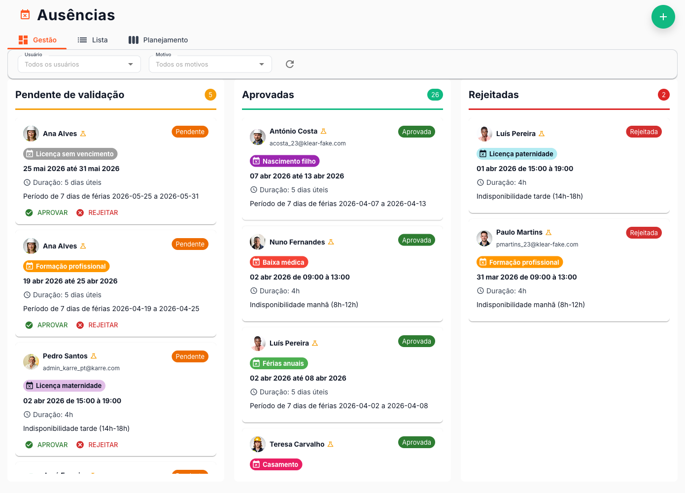
Task: Select the Gestão tab
Action: pyautogui.click(x=37, y=40)
